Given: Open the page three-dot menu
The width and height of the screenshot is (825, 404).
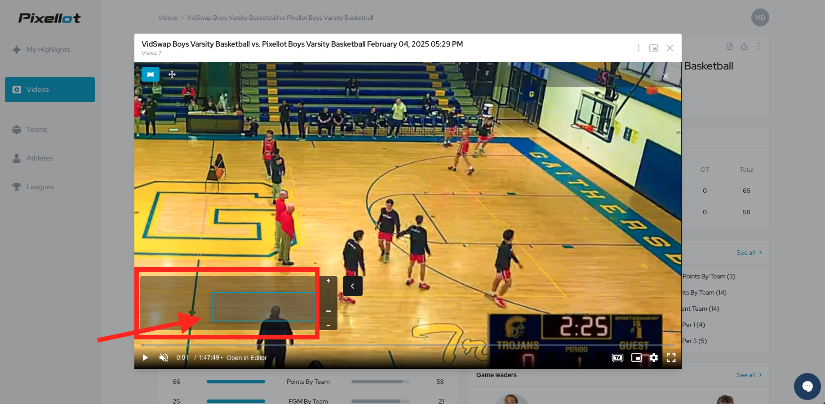Looking at the screenshot, I should (x=758, y=46).
